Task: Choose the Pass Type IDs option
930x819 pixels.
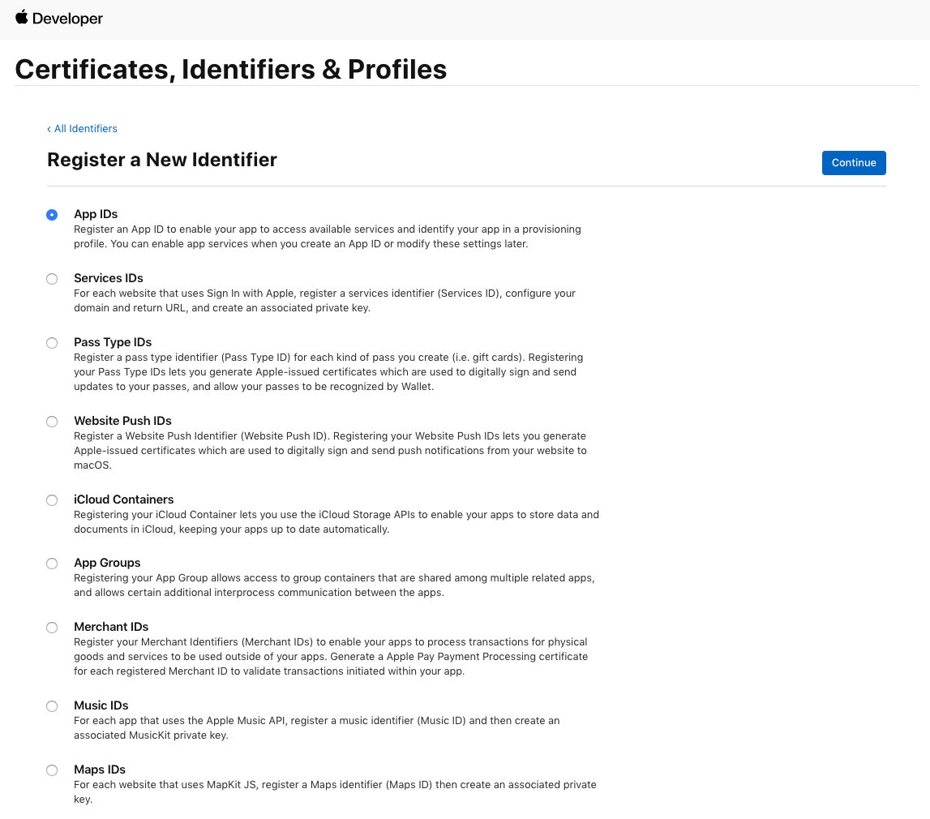Action: [x=52, y=343]
